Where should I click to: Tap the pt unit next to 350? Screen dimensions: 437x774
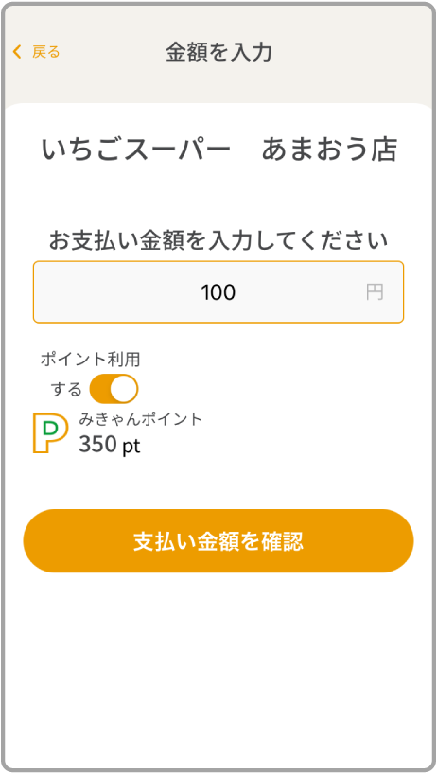tap(131, 447)
